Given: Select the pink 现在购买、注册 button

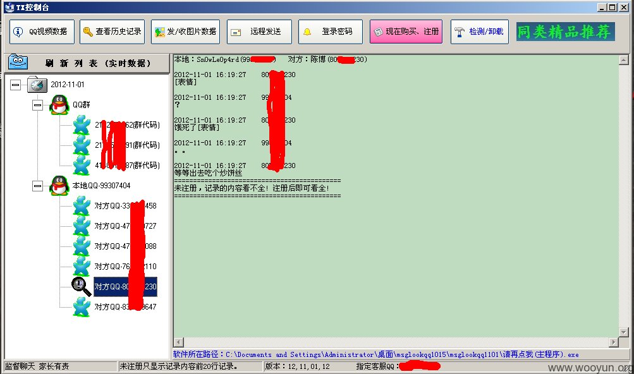Looking at the screenshot, I should 406,32.
